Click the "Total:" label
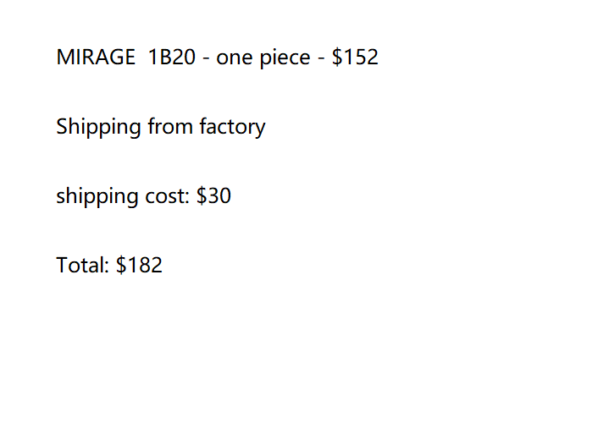The height and width of the screenshot is (423, 598). point(83,266)
